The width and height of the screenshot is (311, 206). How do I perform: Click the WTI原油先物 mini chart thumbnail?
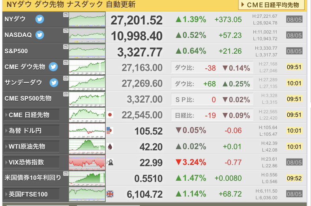pyautogui.click(x=87, y=146)
